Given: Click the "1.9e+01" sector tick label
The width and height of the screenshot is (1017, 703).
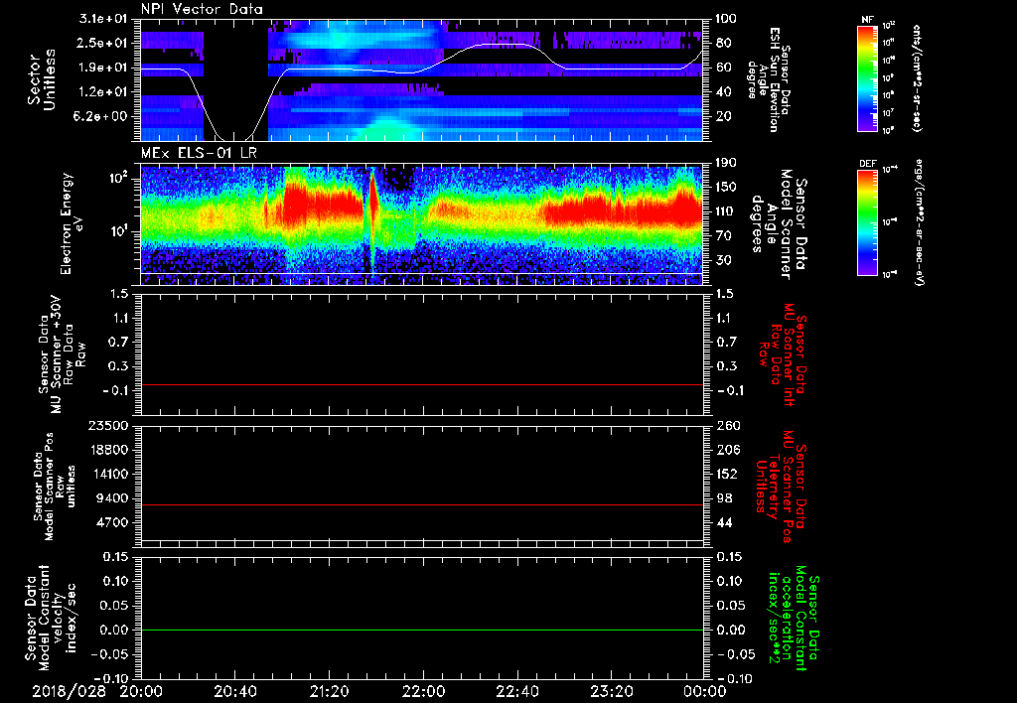Looking at the screenshot, I should pos(105,68).
